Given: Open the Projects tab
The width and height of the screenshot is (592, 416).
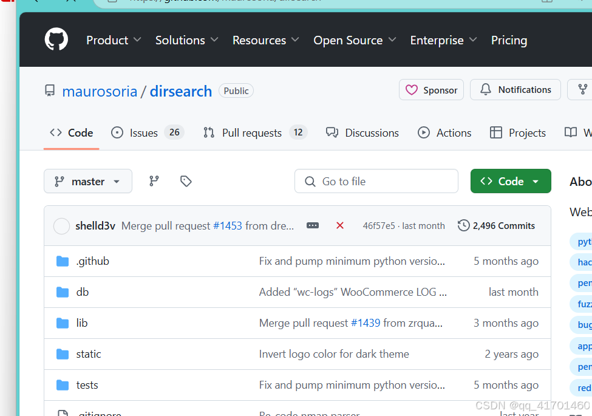Looking at the screenshot, I should [517, 133].
